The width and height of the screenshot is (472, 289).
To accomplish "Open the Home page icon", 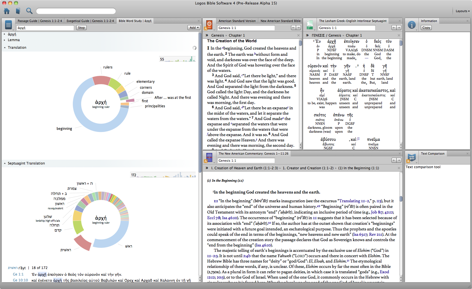I will pyautogui.click(x=7, y=11).
